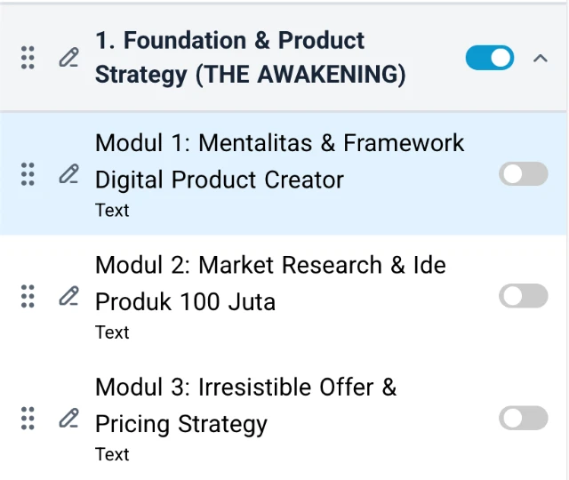
Task: Collapse the Foundation & Product Strategy section
Action: tap(540, 59)
